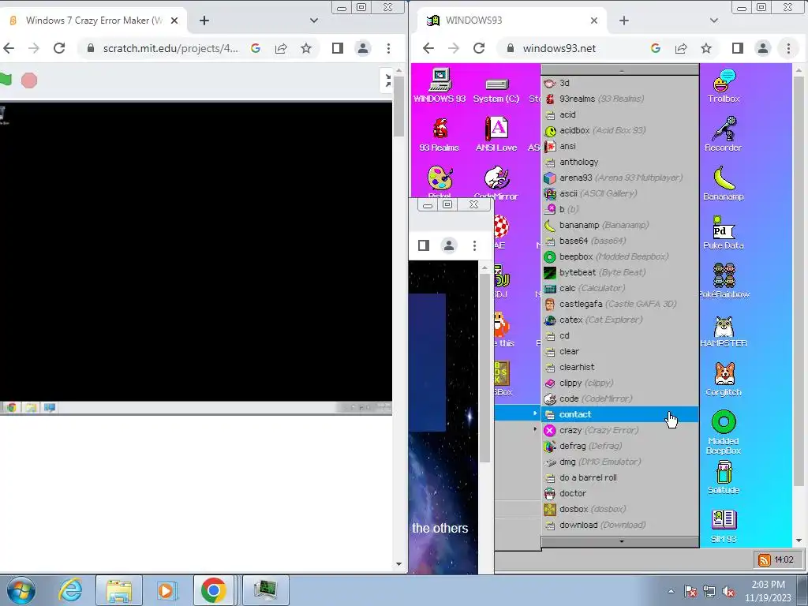808x606 pixels.
Task: Open the Trollbox desktop icon
Action: 724,85
